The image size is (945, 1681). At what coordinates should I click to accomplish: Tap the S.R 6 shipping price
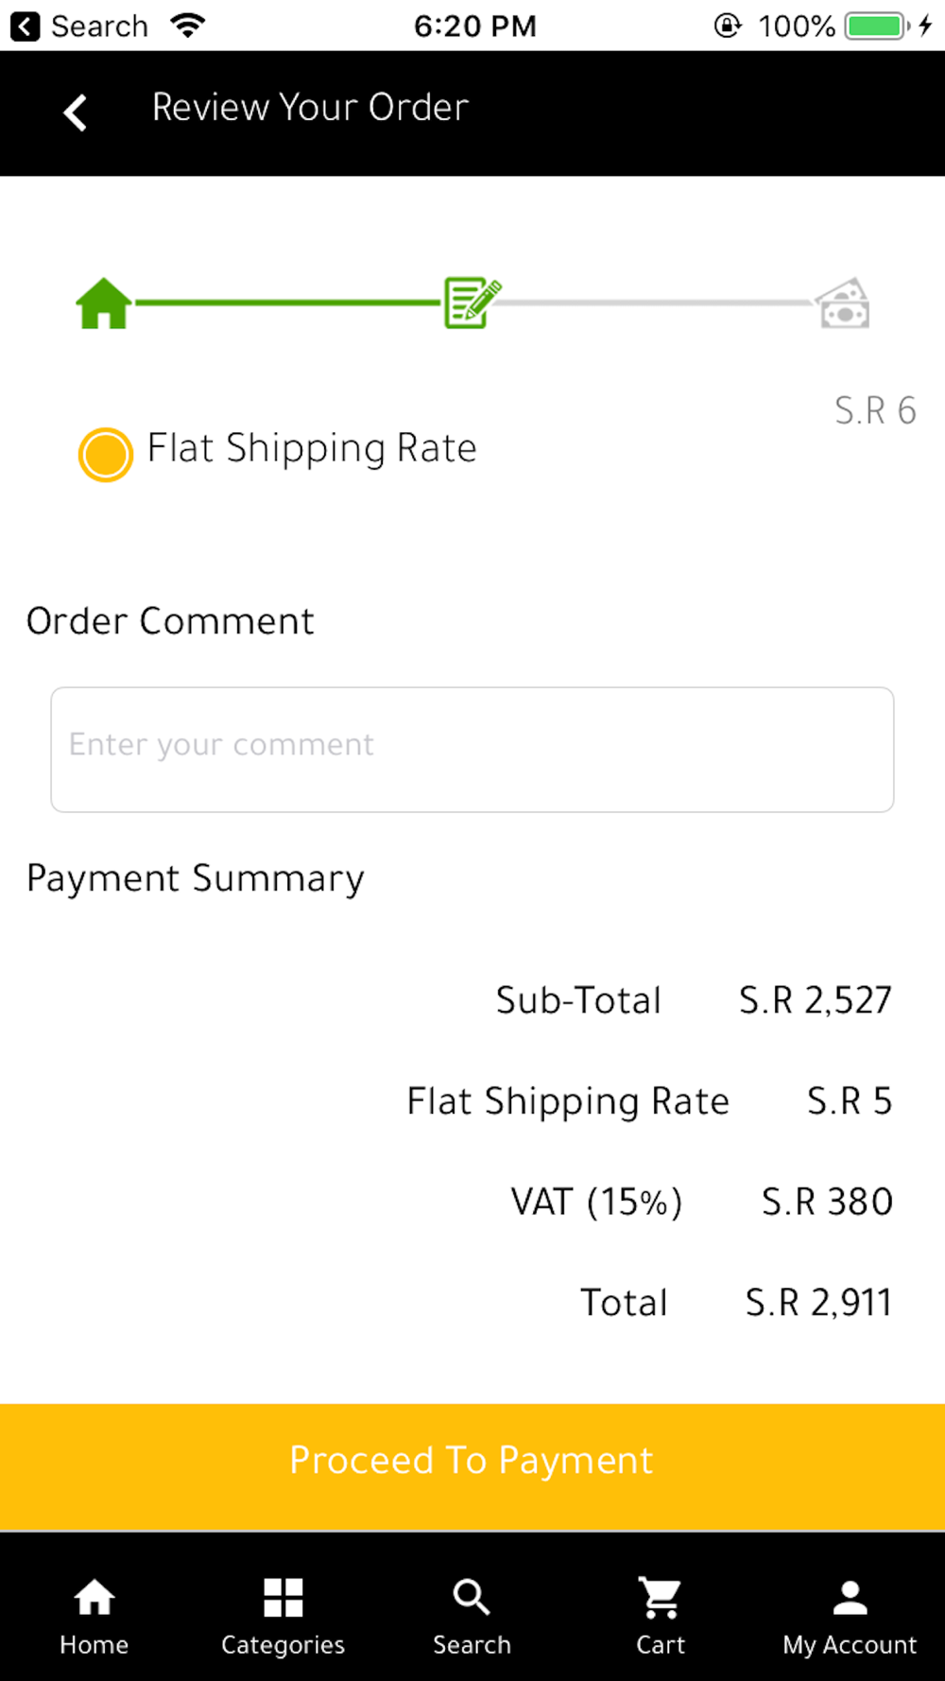(x=875, y=411)
